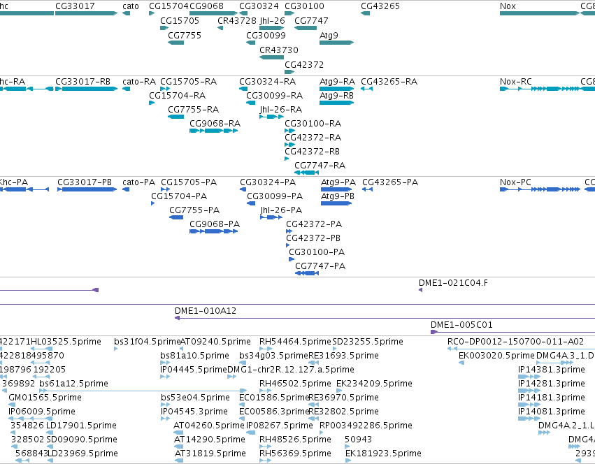Click protein CG30100-PA

click(x=317, y=252)
